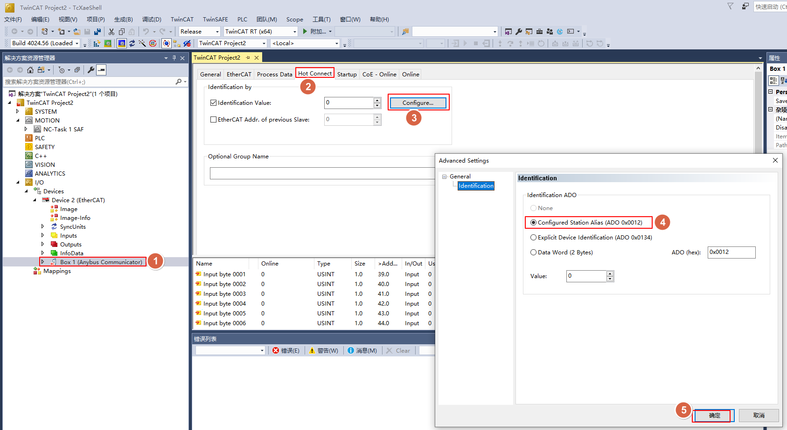The height and width of the screenshot is (430, 787).
Task: Collapse General node in Advanced Settings tree
Action: coord(445,177)
